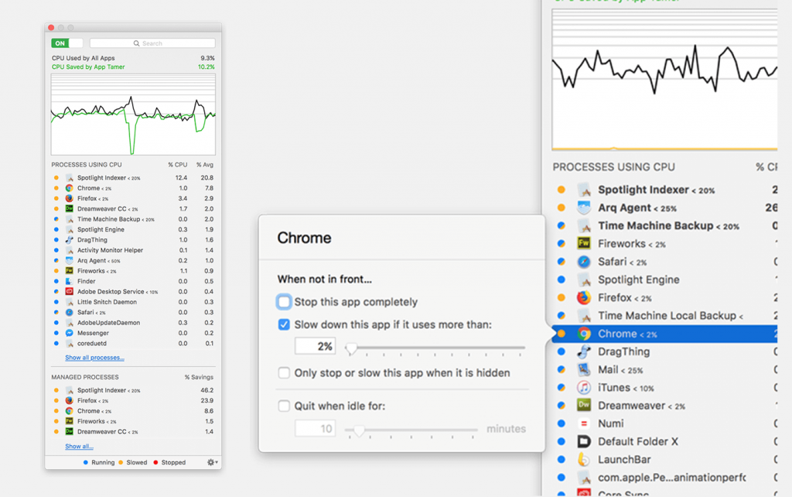Switch off the green ON toggle
Screen dimensions: 792x497
click(67, 43)
